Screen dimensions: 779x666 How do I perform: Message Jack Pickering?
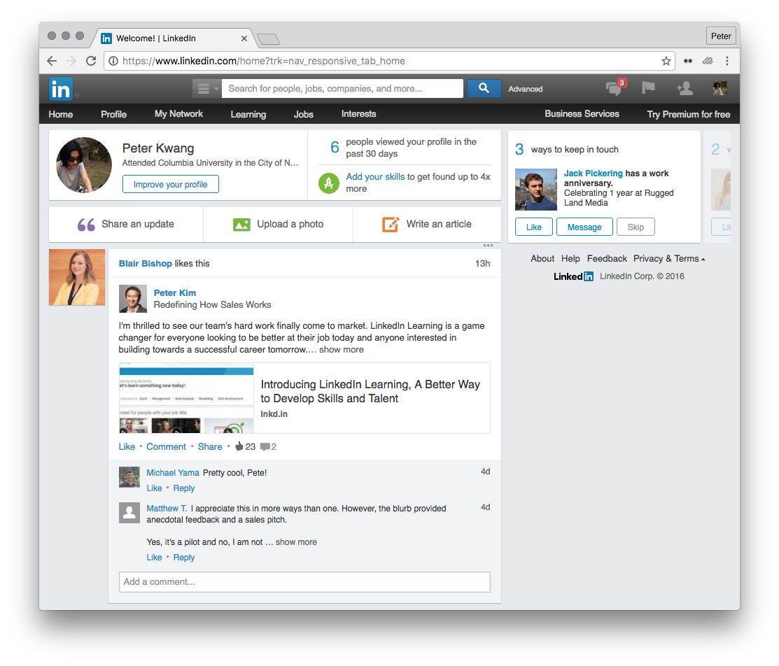584,227
